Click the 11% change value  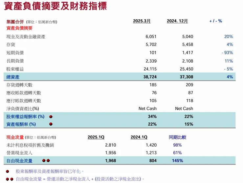pos(229,61)
